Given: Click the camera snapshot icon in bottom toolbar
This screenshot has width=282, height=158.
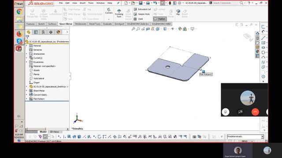Looking at the screenshot, I should coord(194,136).
